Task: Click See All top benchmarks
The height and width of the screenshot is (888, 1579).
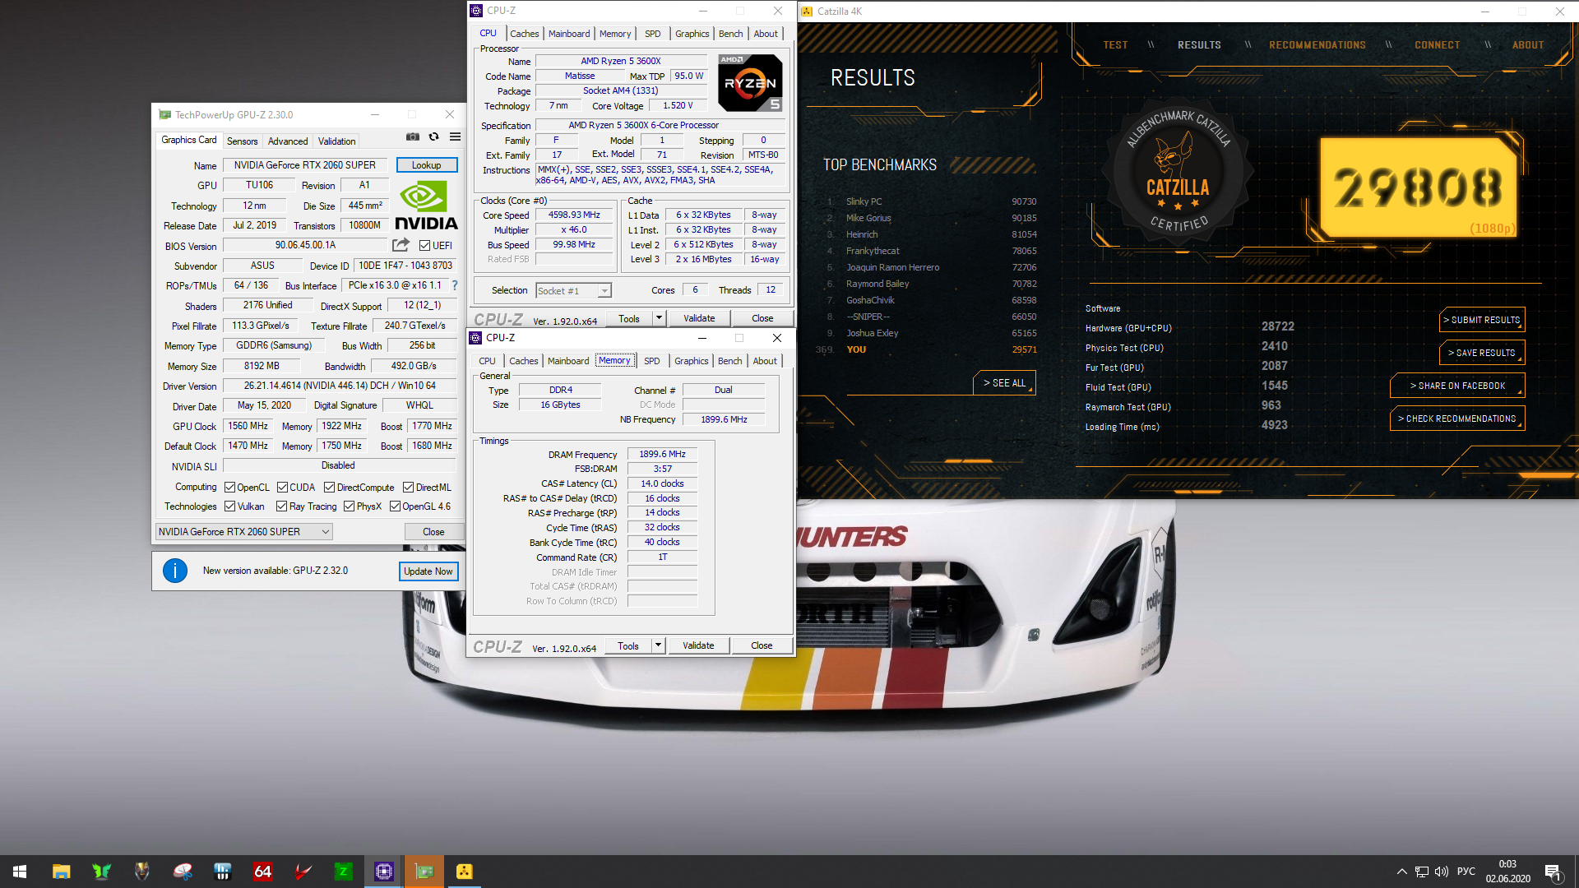Action: 1005,383
